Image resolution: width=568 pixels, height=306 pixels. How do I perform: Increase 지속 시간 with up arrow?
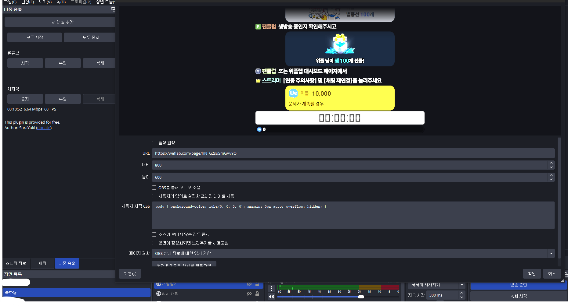point(462,293)
